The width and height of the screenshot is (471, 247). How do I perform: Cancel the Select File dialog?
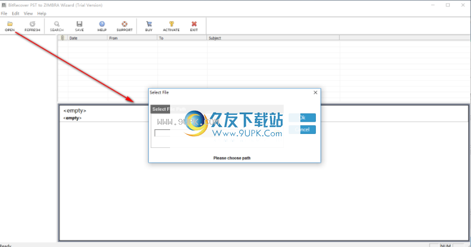302,130
